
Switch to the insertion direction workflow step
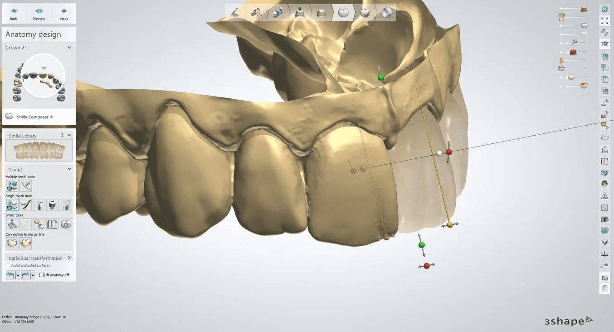(299, 13)
